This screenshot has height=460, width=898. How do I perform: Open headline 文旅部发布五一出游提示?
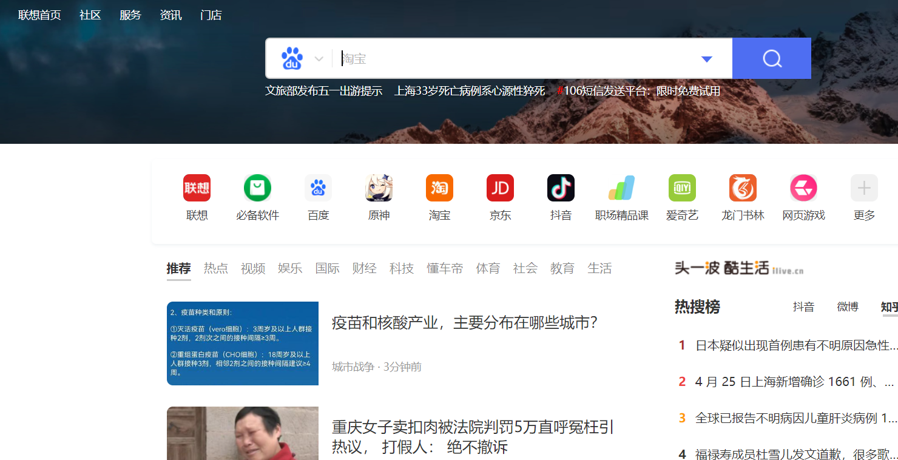[324, 91]
